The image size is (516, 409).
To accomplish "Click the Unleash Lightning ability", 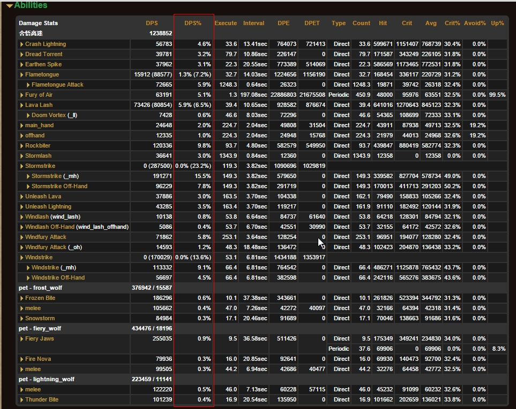I will coord(48,206).
